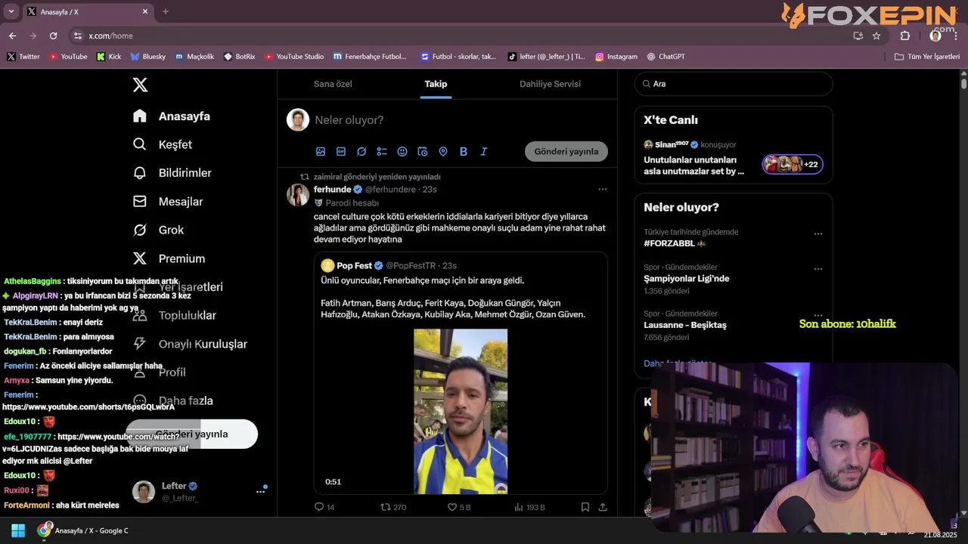The width and height of the screenshot is (968, 544).
Task: Click schedule post icon in composer
Action: (423, 152)
